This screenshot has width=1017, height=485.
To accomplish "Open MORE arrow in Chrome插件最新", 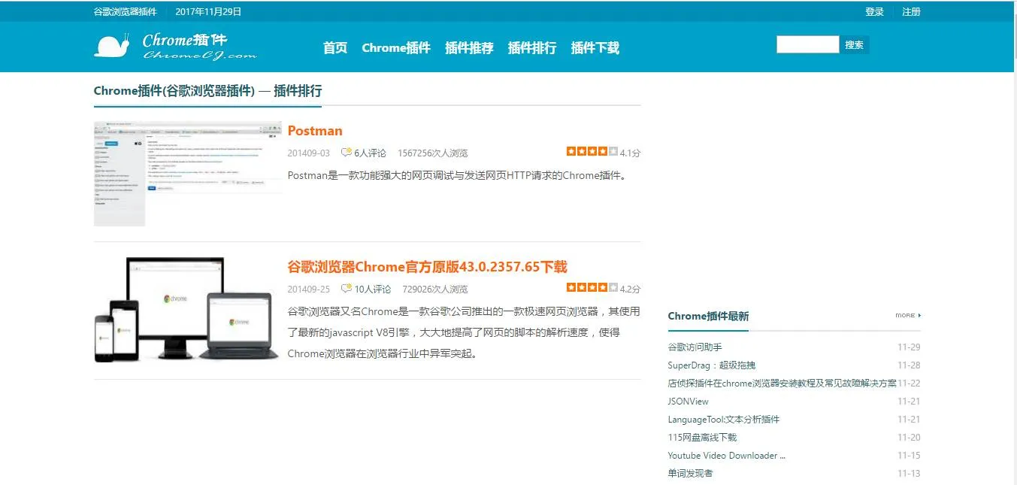I will pos(908,316).
